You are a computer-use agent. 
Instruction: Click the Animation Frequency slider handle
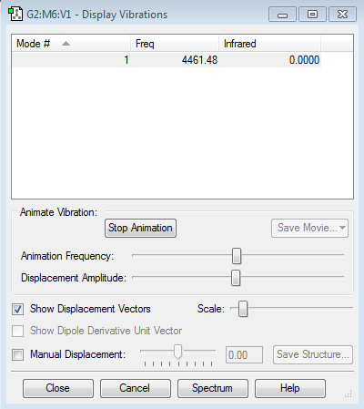click(237, 256)
